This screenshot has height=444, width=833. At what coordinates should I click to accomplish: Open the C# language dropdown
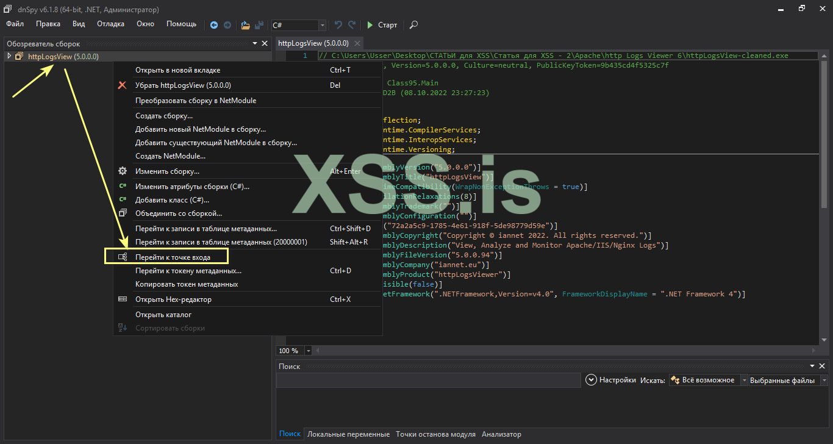(323, 25)
